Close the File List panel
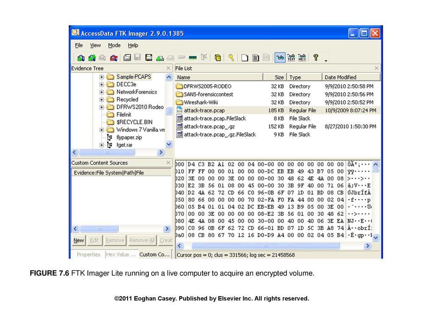The image size is (434, 325). pos(376,68)
